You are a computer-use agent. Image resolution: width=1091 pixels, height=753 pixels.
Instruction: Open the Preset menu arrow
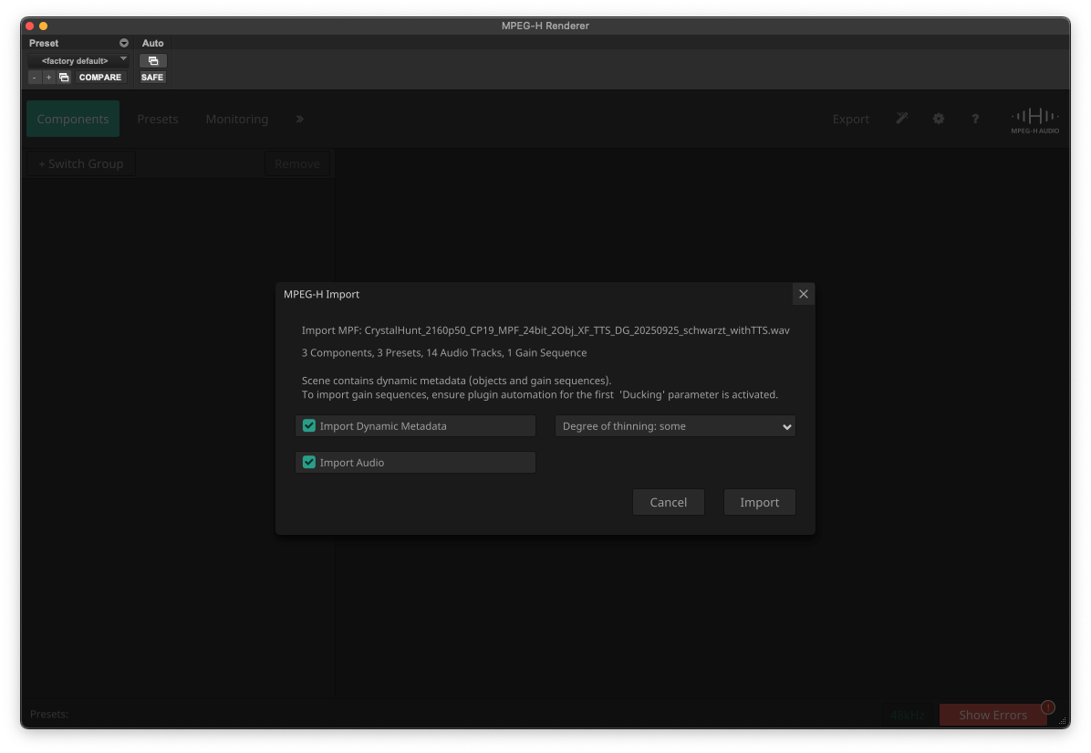pyautogui.click(x=124, y=43)
